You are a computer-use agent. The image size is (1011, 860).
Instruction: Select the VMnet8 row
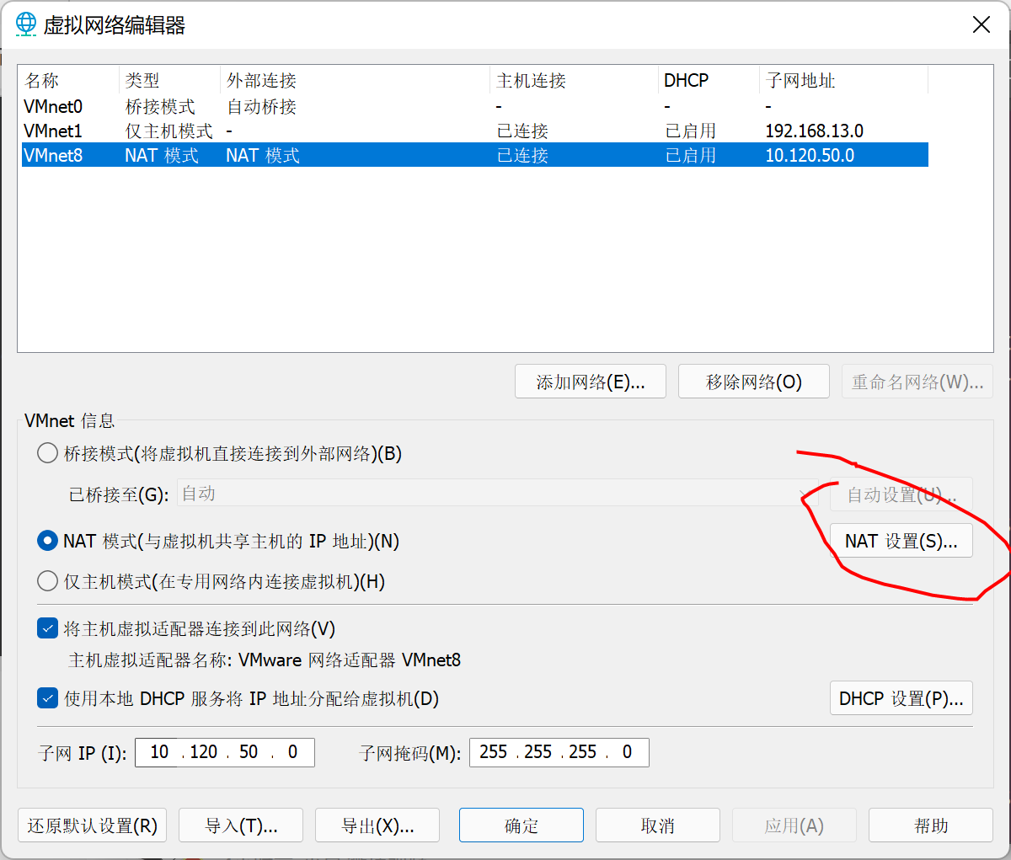tap(475, 156)
